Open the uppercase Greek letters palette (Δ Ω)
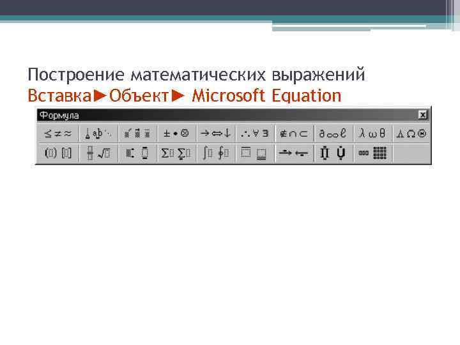 [x=411, y=134]
